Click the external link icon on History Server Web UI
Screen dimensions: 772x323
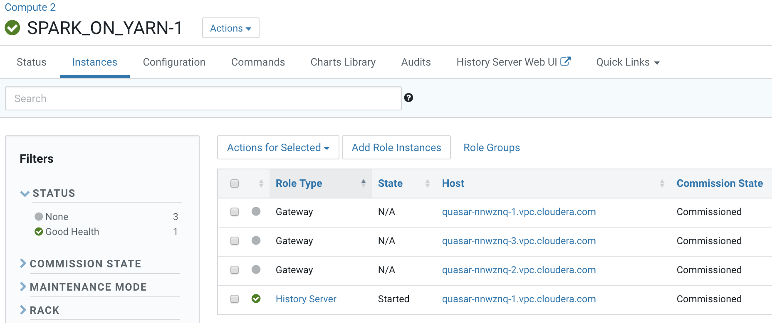tap(565, 61)
